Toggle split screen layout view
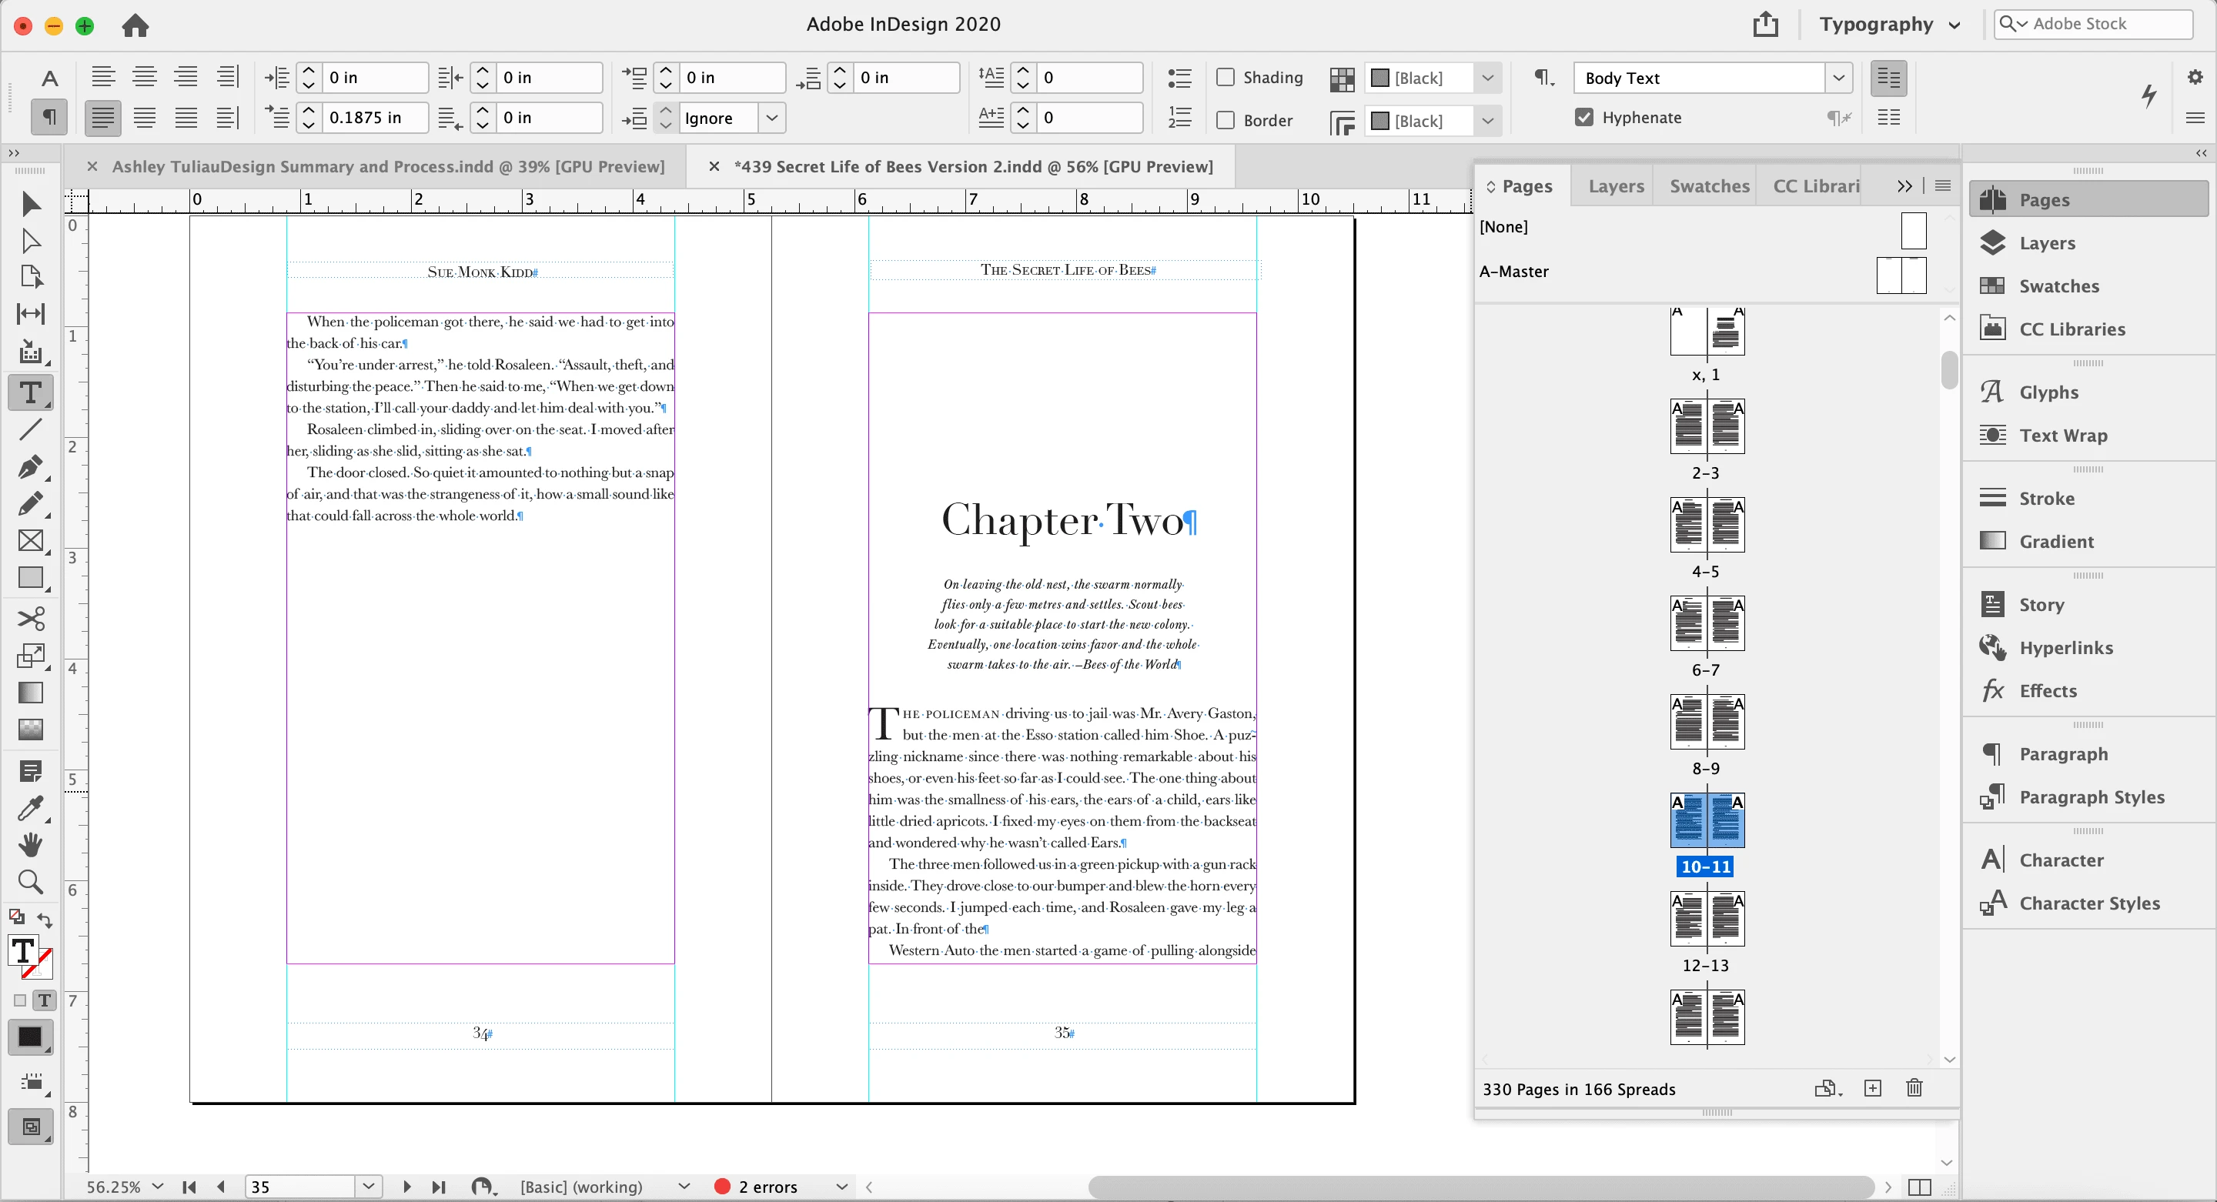This screenshot has height=1202, width=2217. pyautogui.click(x=1919, y=1187)
